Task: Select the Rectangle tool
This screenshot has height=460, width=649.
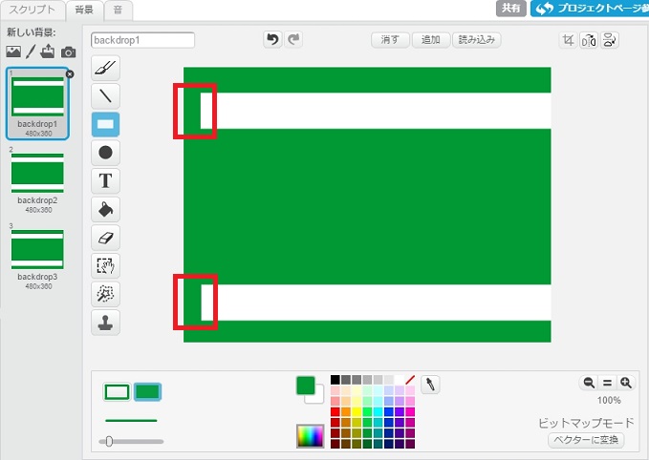Action: (105, 124)
